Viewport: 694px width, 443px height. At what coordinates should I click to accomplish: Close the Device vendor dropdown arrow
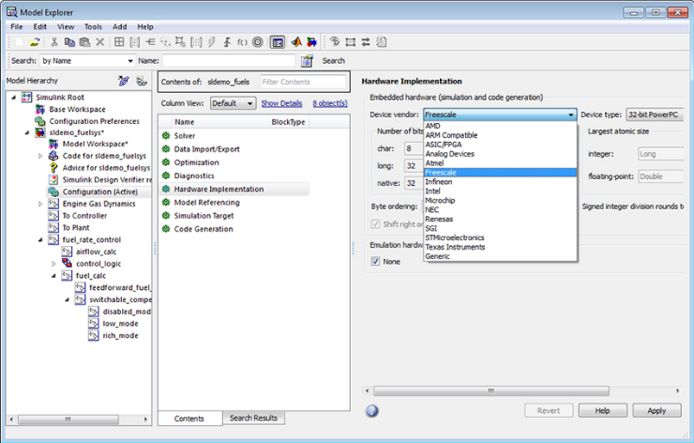[x=571, y=115]
